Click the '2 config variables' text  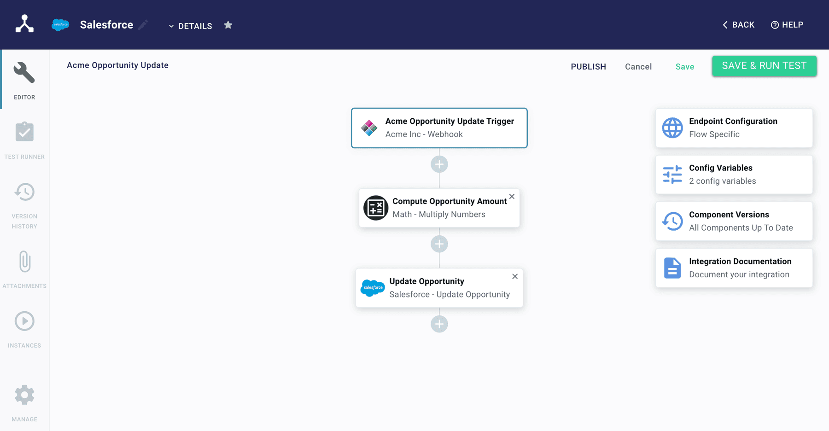tap(722, 181)
